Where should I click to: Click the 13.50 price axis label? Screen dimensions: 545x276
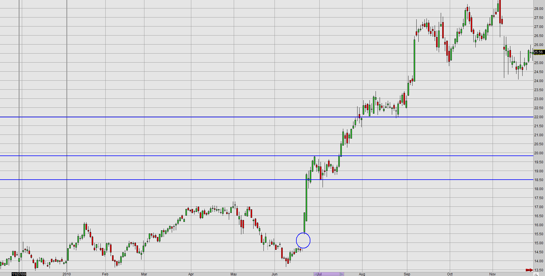point(538,270)
